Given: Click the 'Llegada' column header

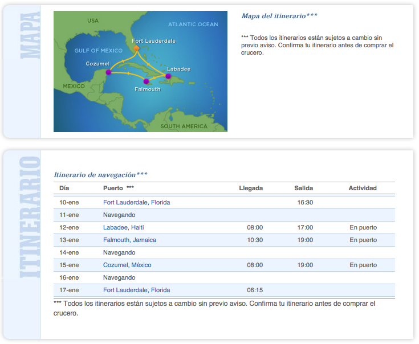Looking at the screenshot, I should pyautogui.click(x=251, y=188).
